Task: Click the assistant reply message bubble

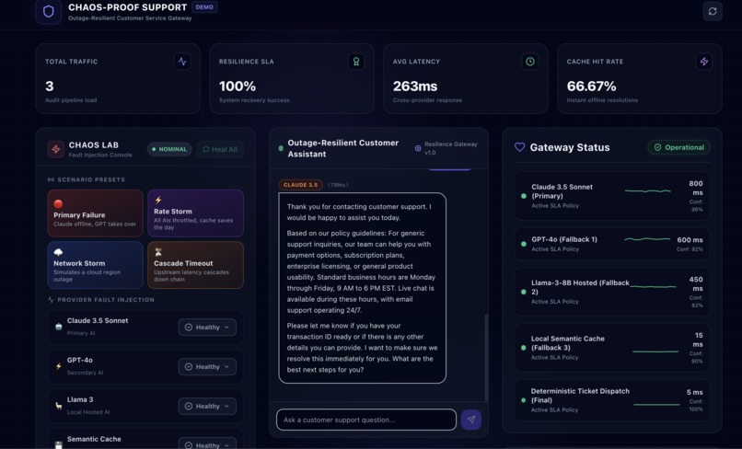Action: (363, 288)
